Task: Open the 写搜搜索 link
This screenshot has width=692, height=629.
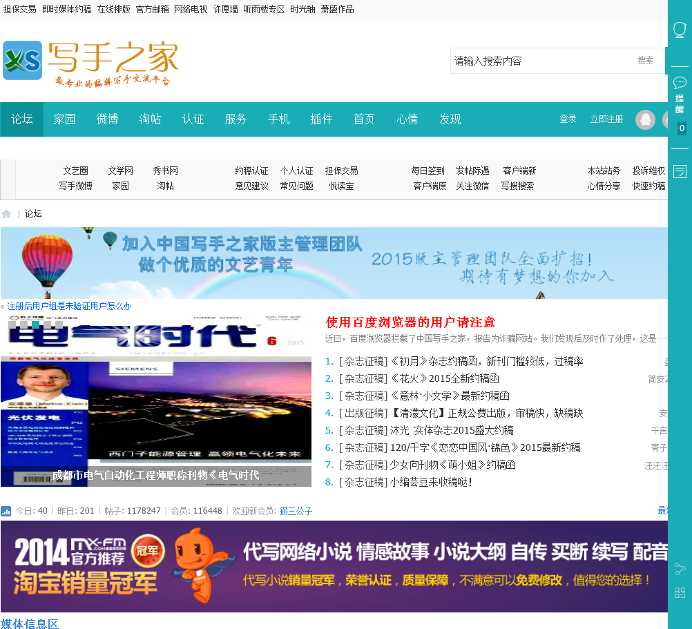Action: (518, 186)
